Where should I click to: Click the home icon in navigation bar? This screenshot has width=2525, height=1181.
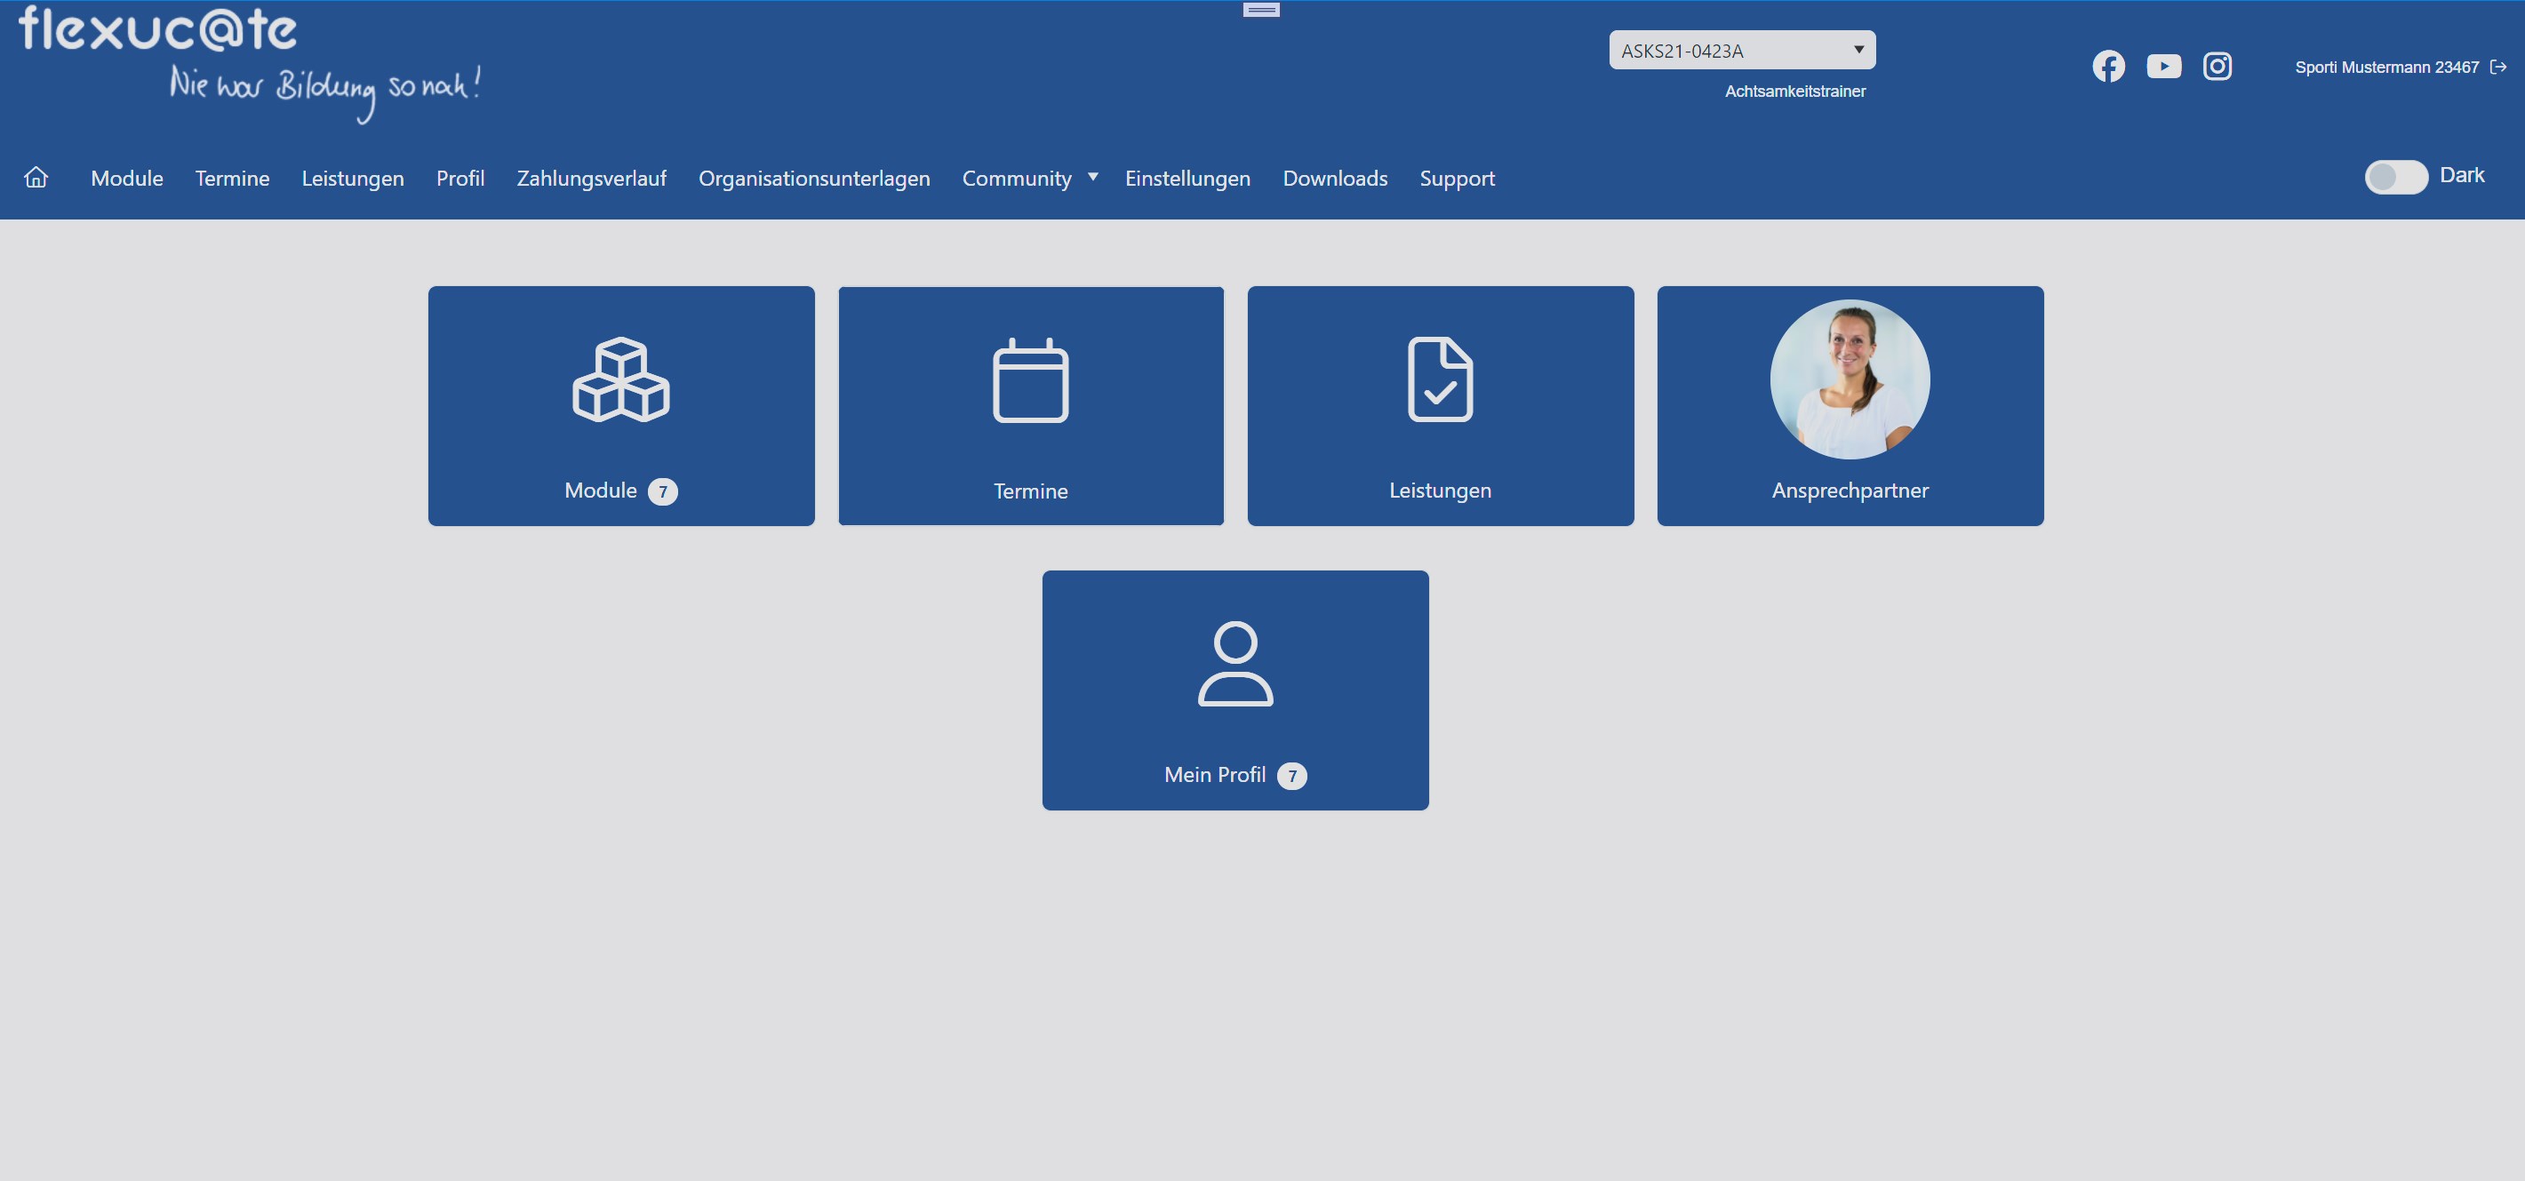[x=36, y=178]
